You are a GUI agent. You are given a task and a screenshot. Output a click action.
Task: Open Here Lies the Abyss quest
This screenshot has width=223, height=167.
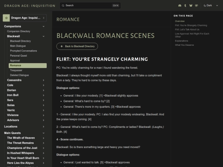tap(20, 163)
